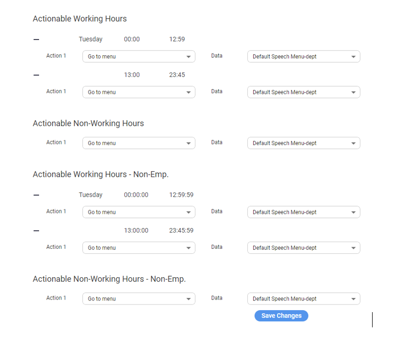Expand Action 1 dropdown under 13:00:00–23:45:59 slot

(x=139, y=248)
